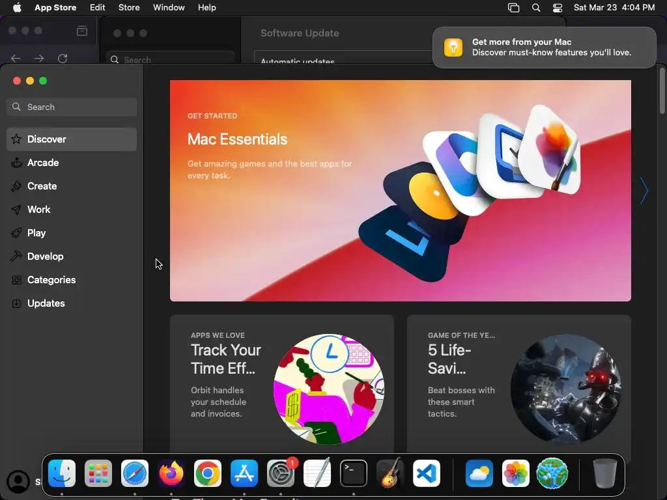Click the 'APPS WE LOVE' heading
Image resolution: width=667 pixels, height=500 pixels.
(x=218, y=335)
